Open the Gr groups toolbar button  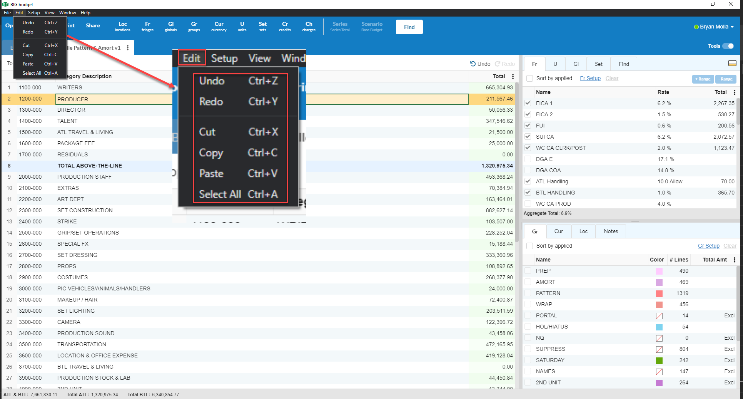click(194, 27)
